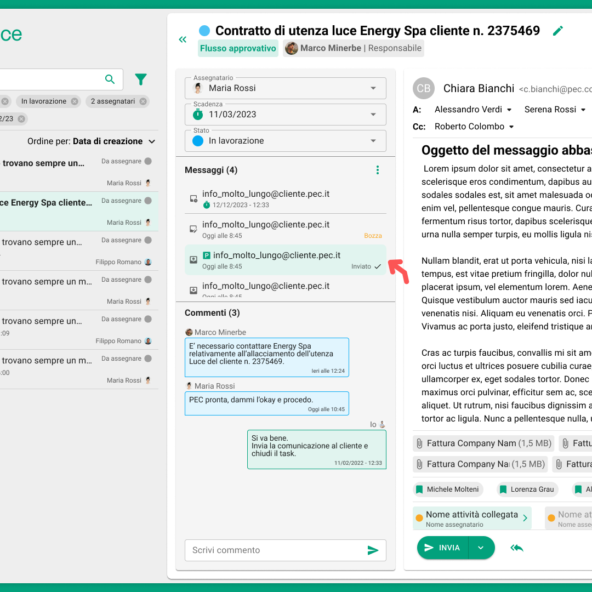Screen dimensions: 592x592
Task: Open the Assegnatario Maria Rossi dropdown
Action: [x=373, y=88]
